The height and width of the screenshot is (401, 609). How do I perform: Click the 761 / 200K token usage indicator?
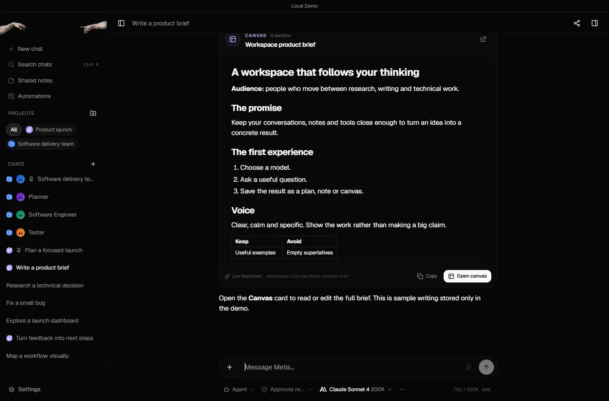tap(466, 389)
